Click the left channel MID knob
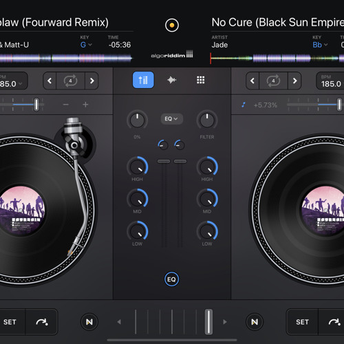The height and width of the screenshot is (344, 344). [137, 199]
